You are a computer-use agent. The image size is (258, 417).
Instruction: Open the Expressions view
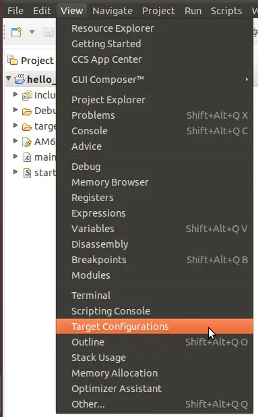154,213
